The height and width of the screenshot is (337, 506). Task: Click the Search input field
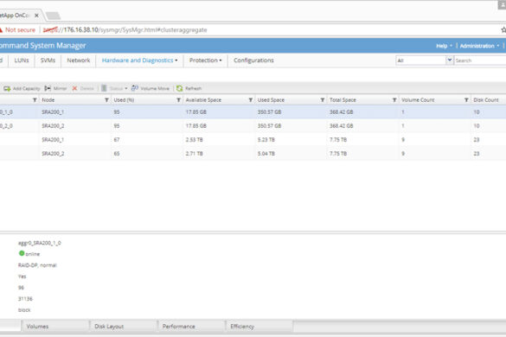[x=479, y=60]
